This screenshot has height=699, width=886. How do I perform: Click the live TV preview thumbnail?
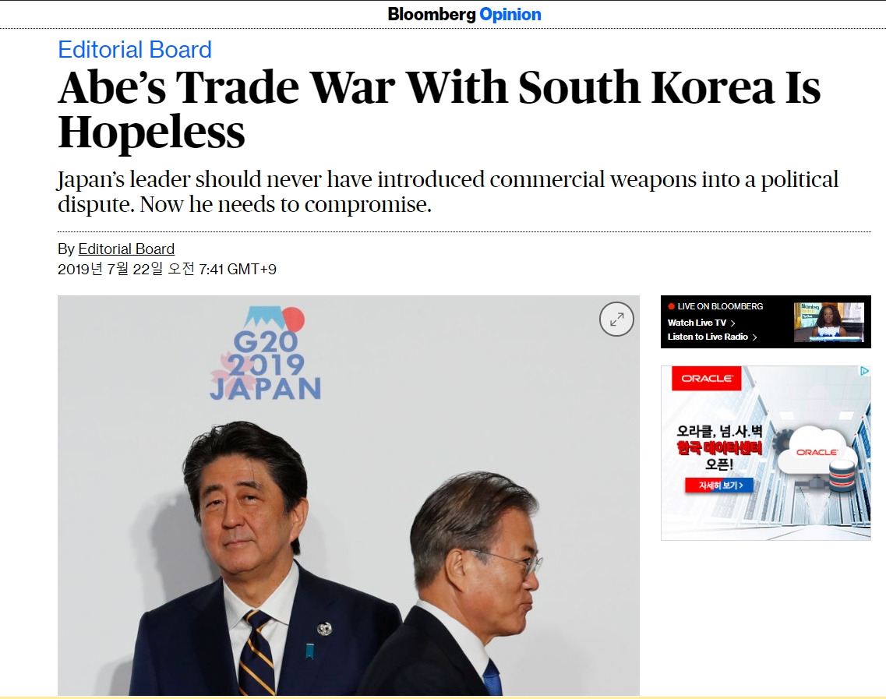coord(829,322)
